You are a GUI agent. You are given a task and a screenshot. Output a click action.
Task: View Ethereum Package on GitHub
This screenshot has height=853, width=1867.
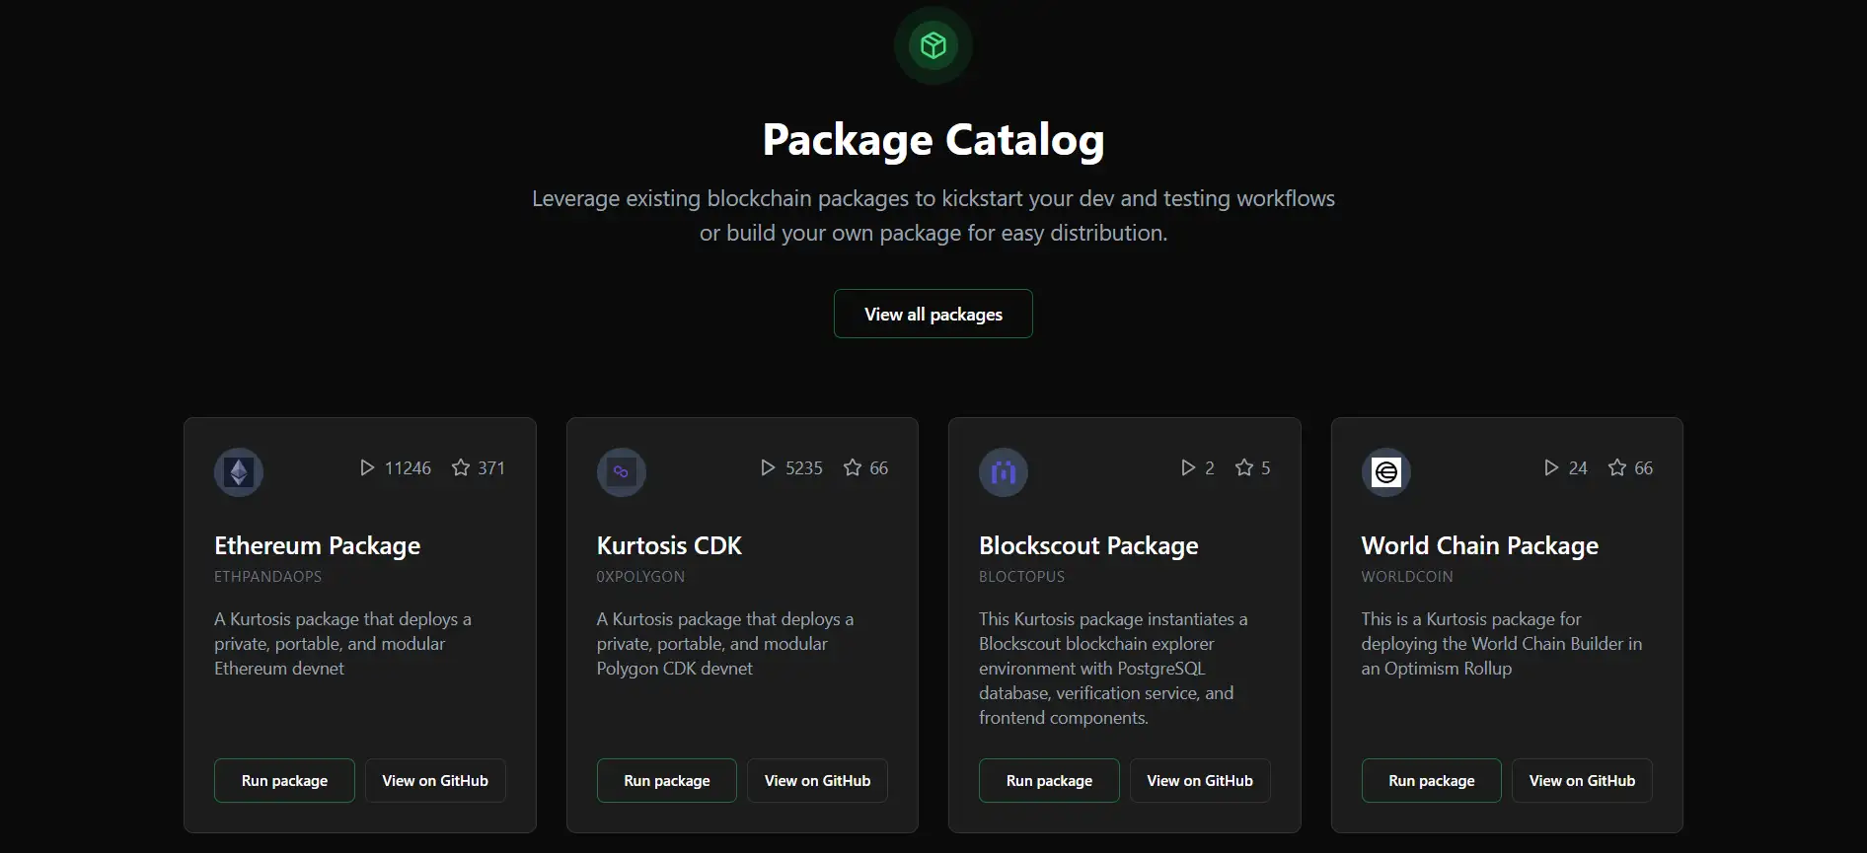click(435, 780)
